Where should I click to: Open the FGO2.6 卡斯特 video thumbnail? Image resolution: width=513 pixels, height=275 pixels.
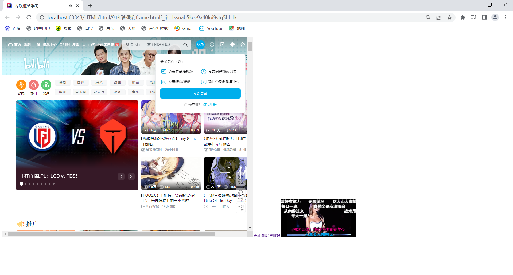point(171,174)
